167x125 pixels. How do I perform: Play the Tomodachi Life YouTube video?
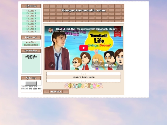[83, 48]
